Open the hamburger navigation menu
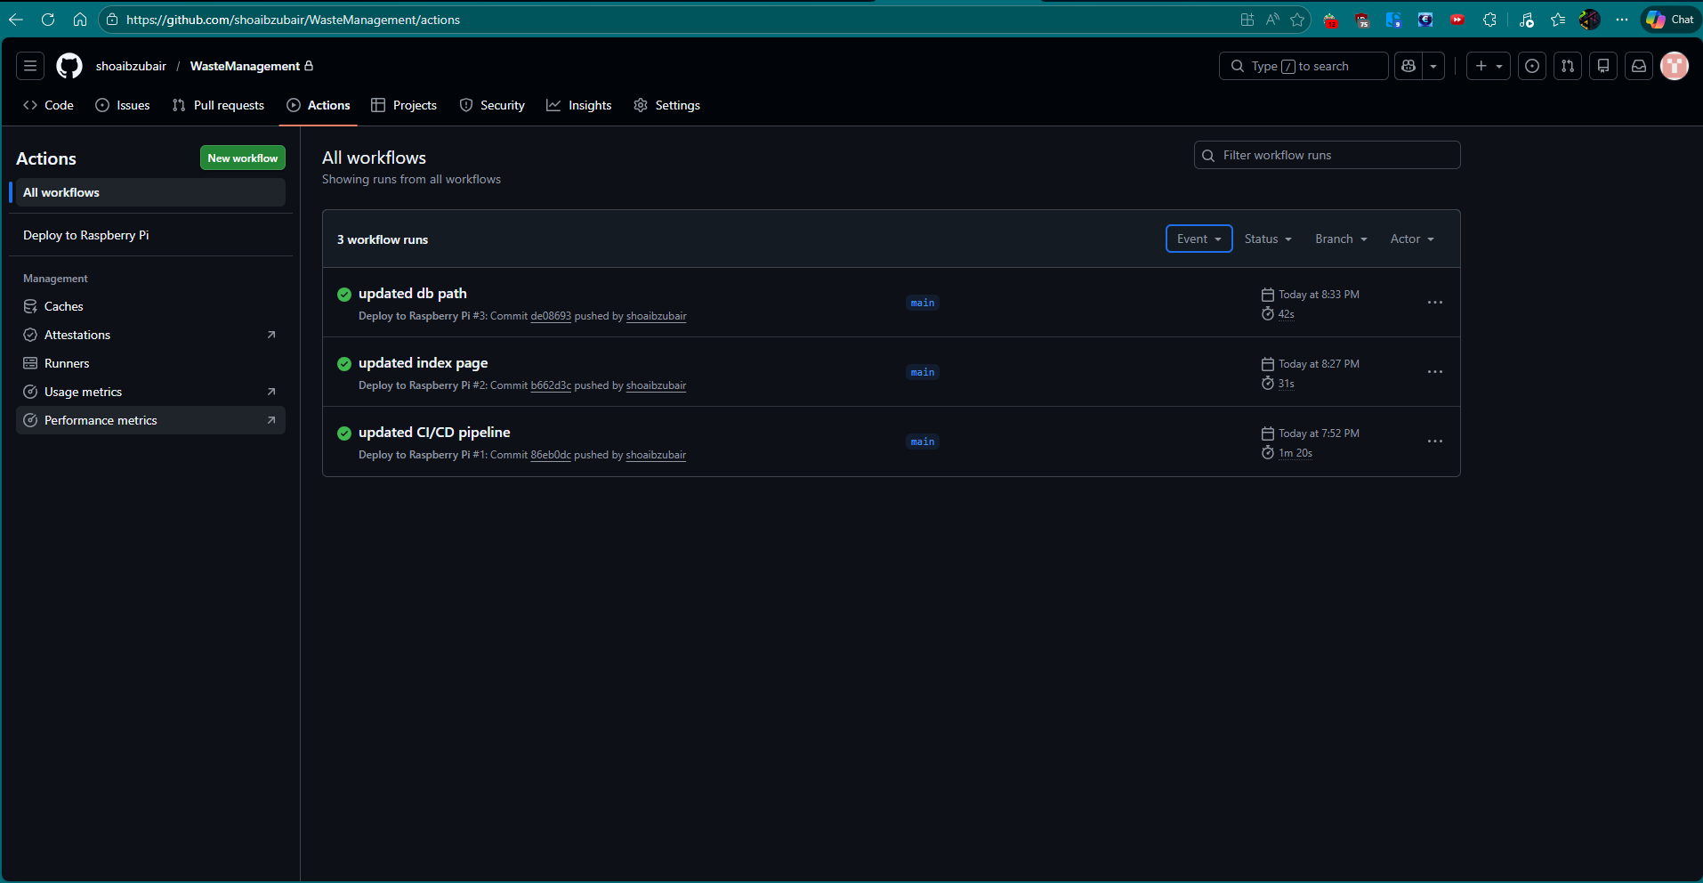Image resolution: width=1703 pixels, height=883 pixels. point(30,66)
